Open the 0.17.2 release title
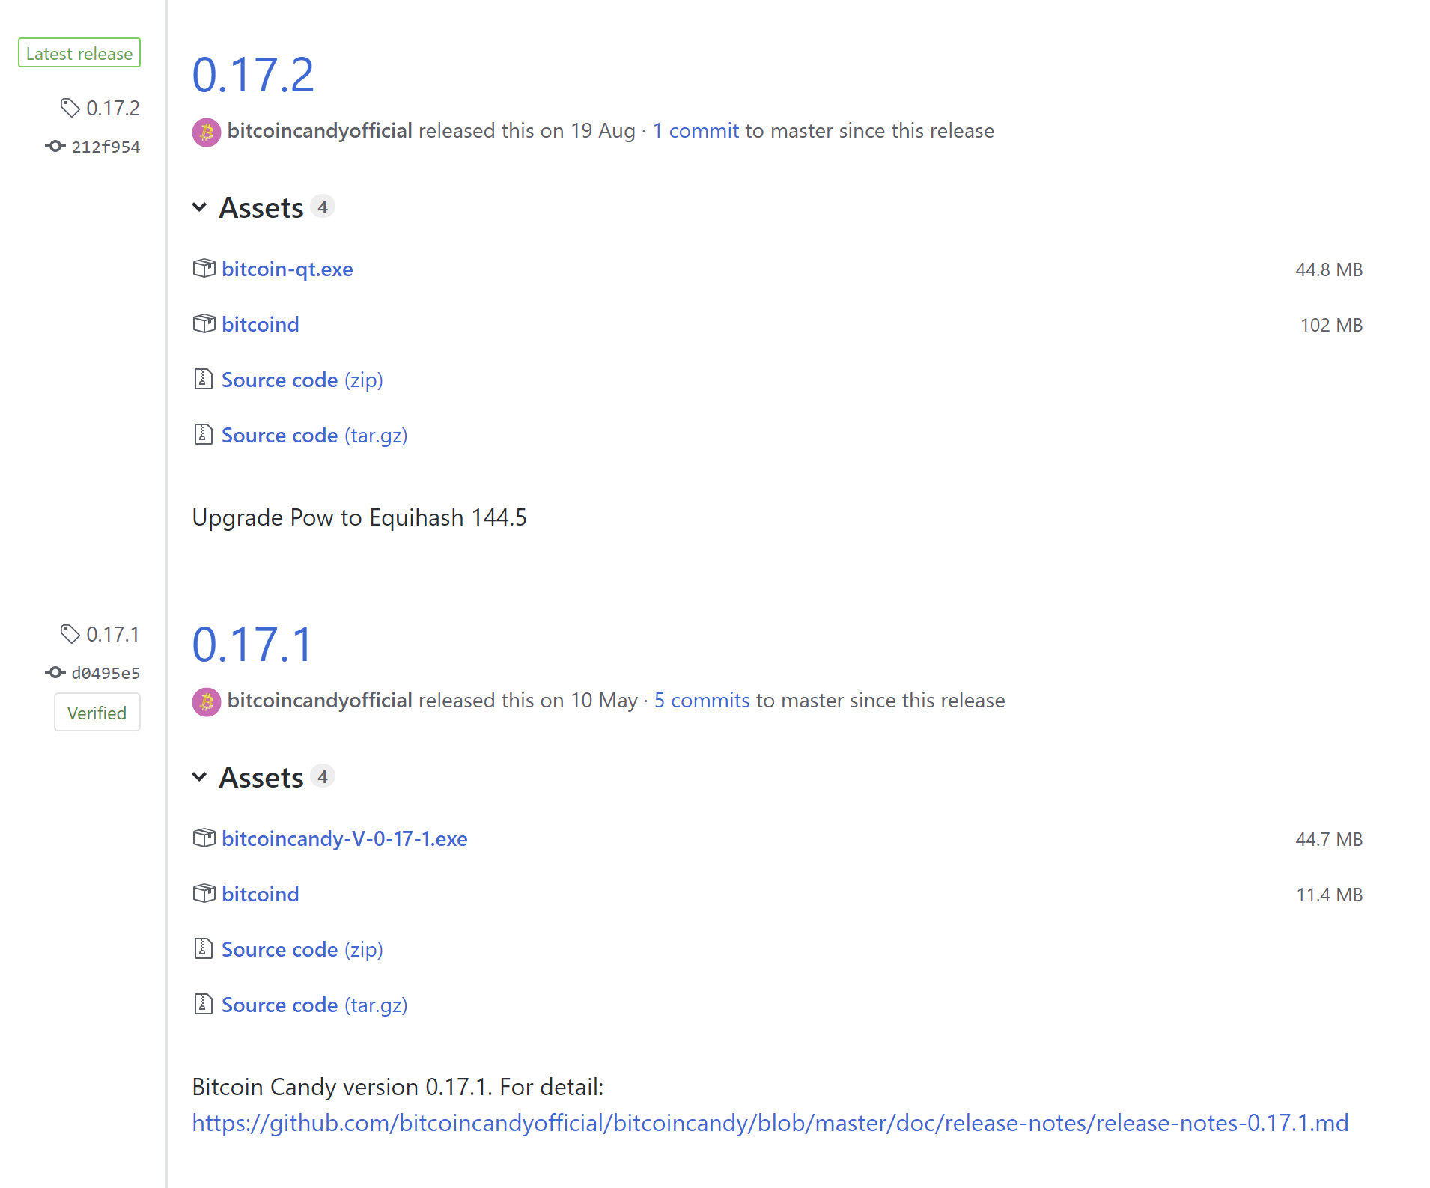 253,76
